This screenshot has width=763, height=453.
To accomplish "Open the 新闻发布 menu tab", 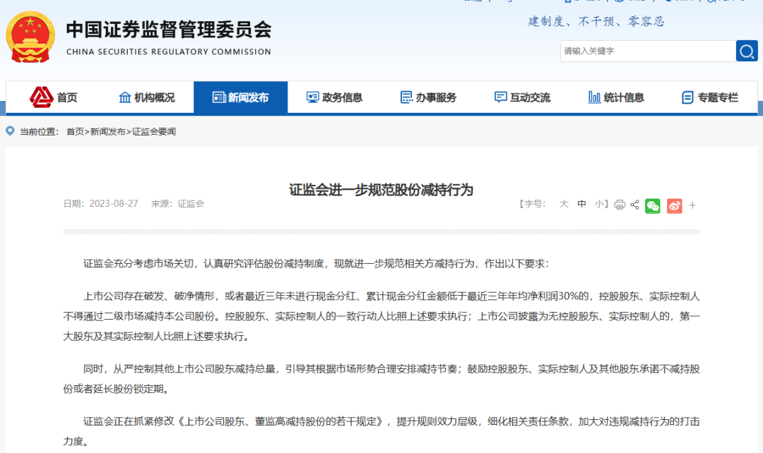I will pos(240,97).
